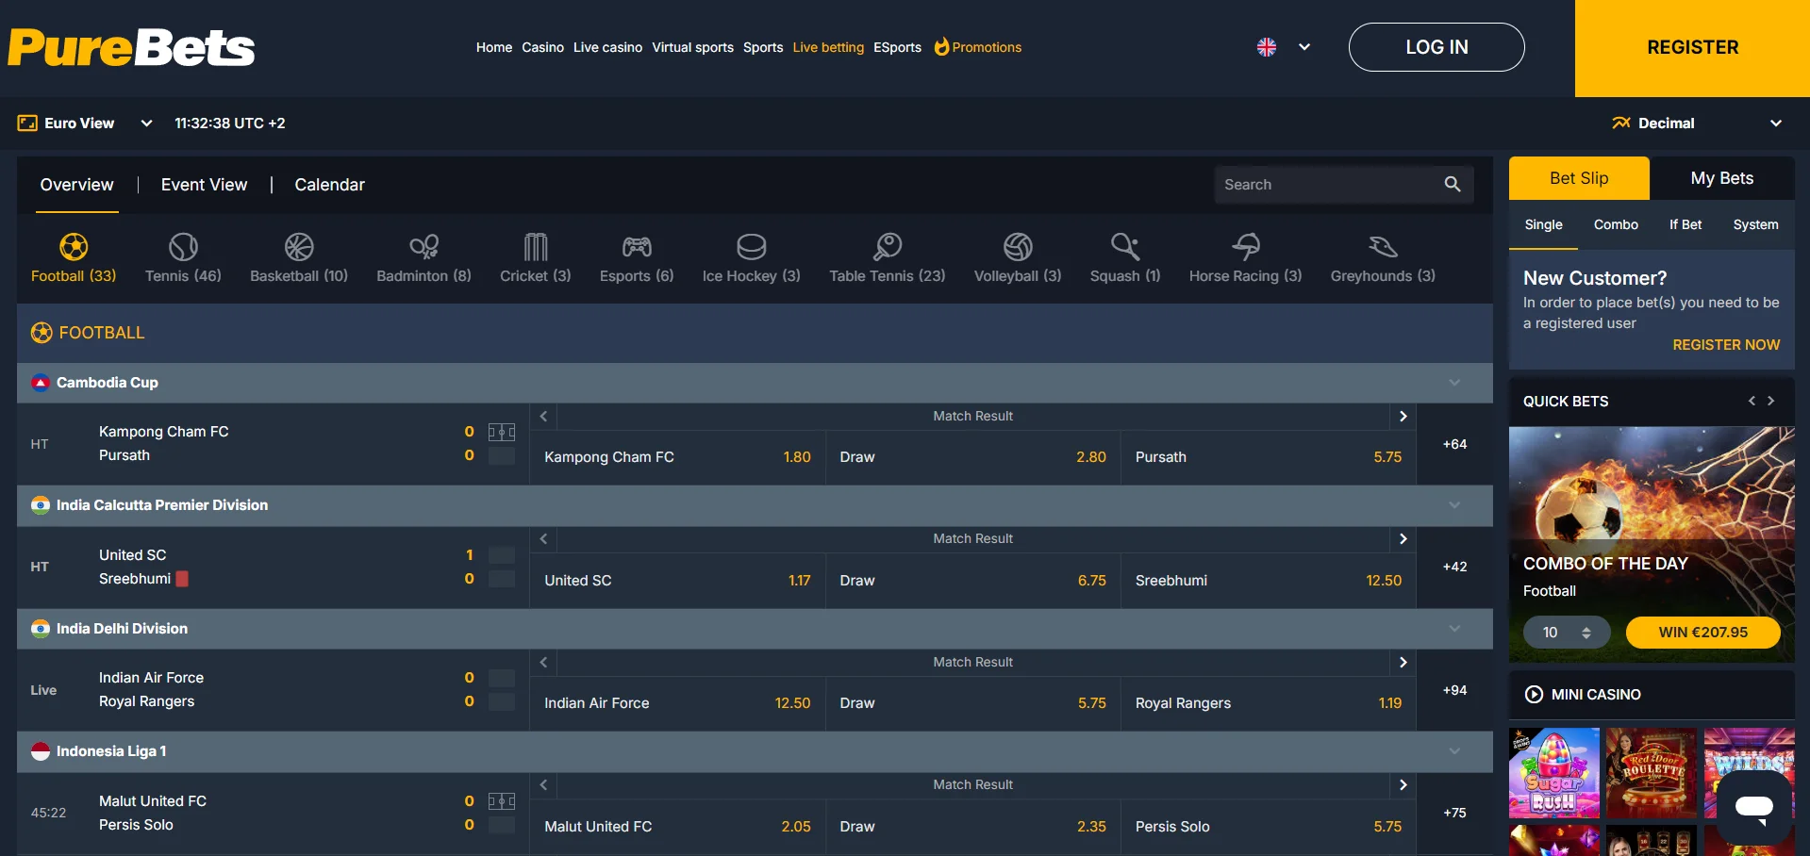Click into the Search input field
1810x856 pixels.
point(1328,185)
